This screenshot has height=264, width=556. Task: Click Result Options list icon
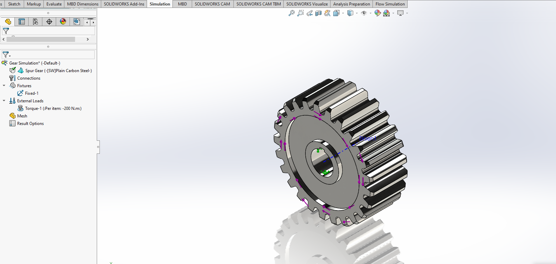12,123
